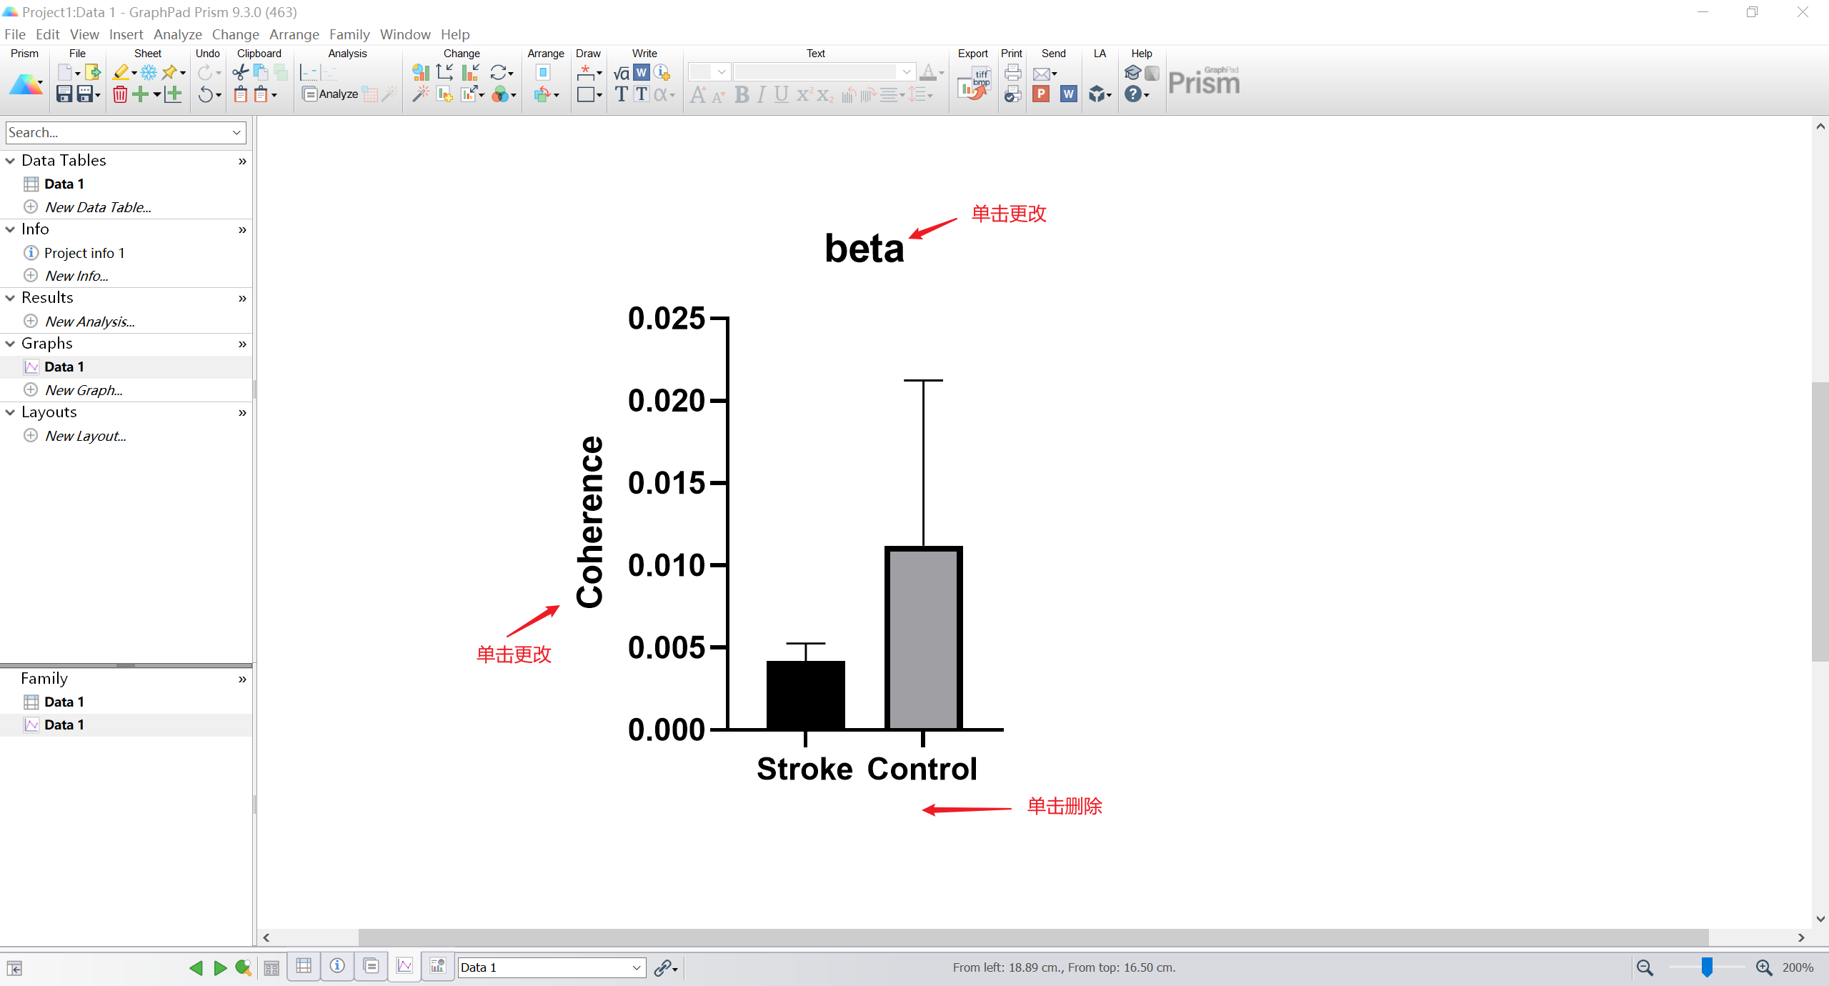This screenshot has width=1829, height=986.
Task: Click the Analyze button in toolbar
Action: click(330, 94)
